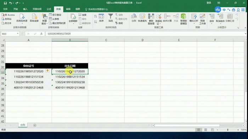Expand Group (组合) dropdown
The image size is (248, 139).
212,23
